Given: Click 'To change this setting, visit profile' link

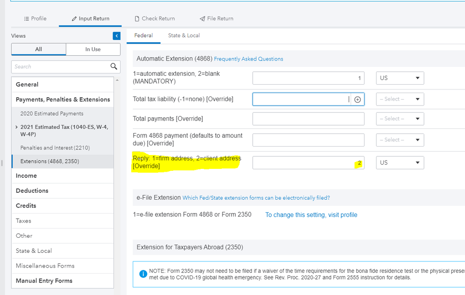Looking at the screenshot, I should click(311, 215).
